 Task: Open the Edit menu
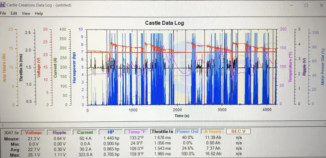point(14,13)
